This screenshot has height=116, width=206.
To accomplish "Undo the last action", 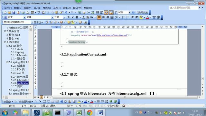I will point(66,13).
